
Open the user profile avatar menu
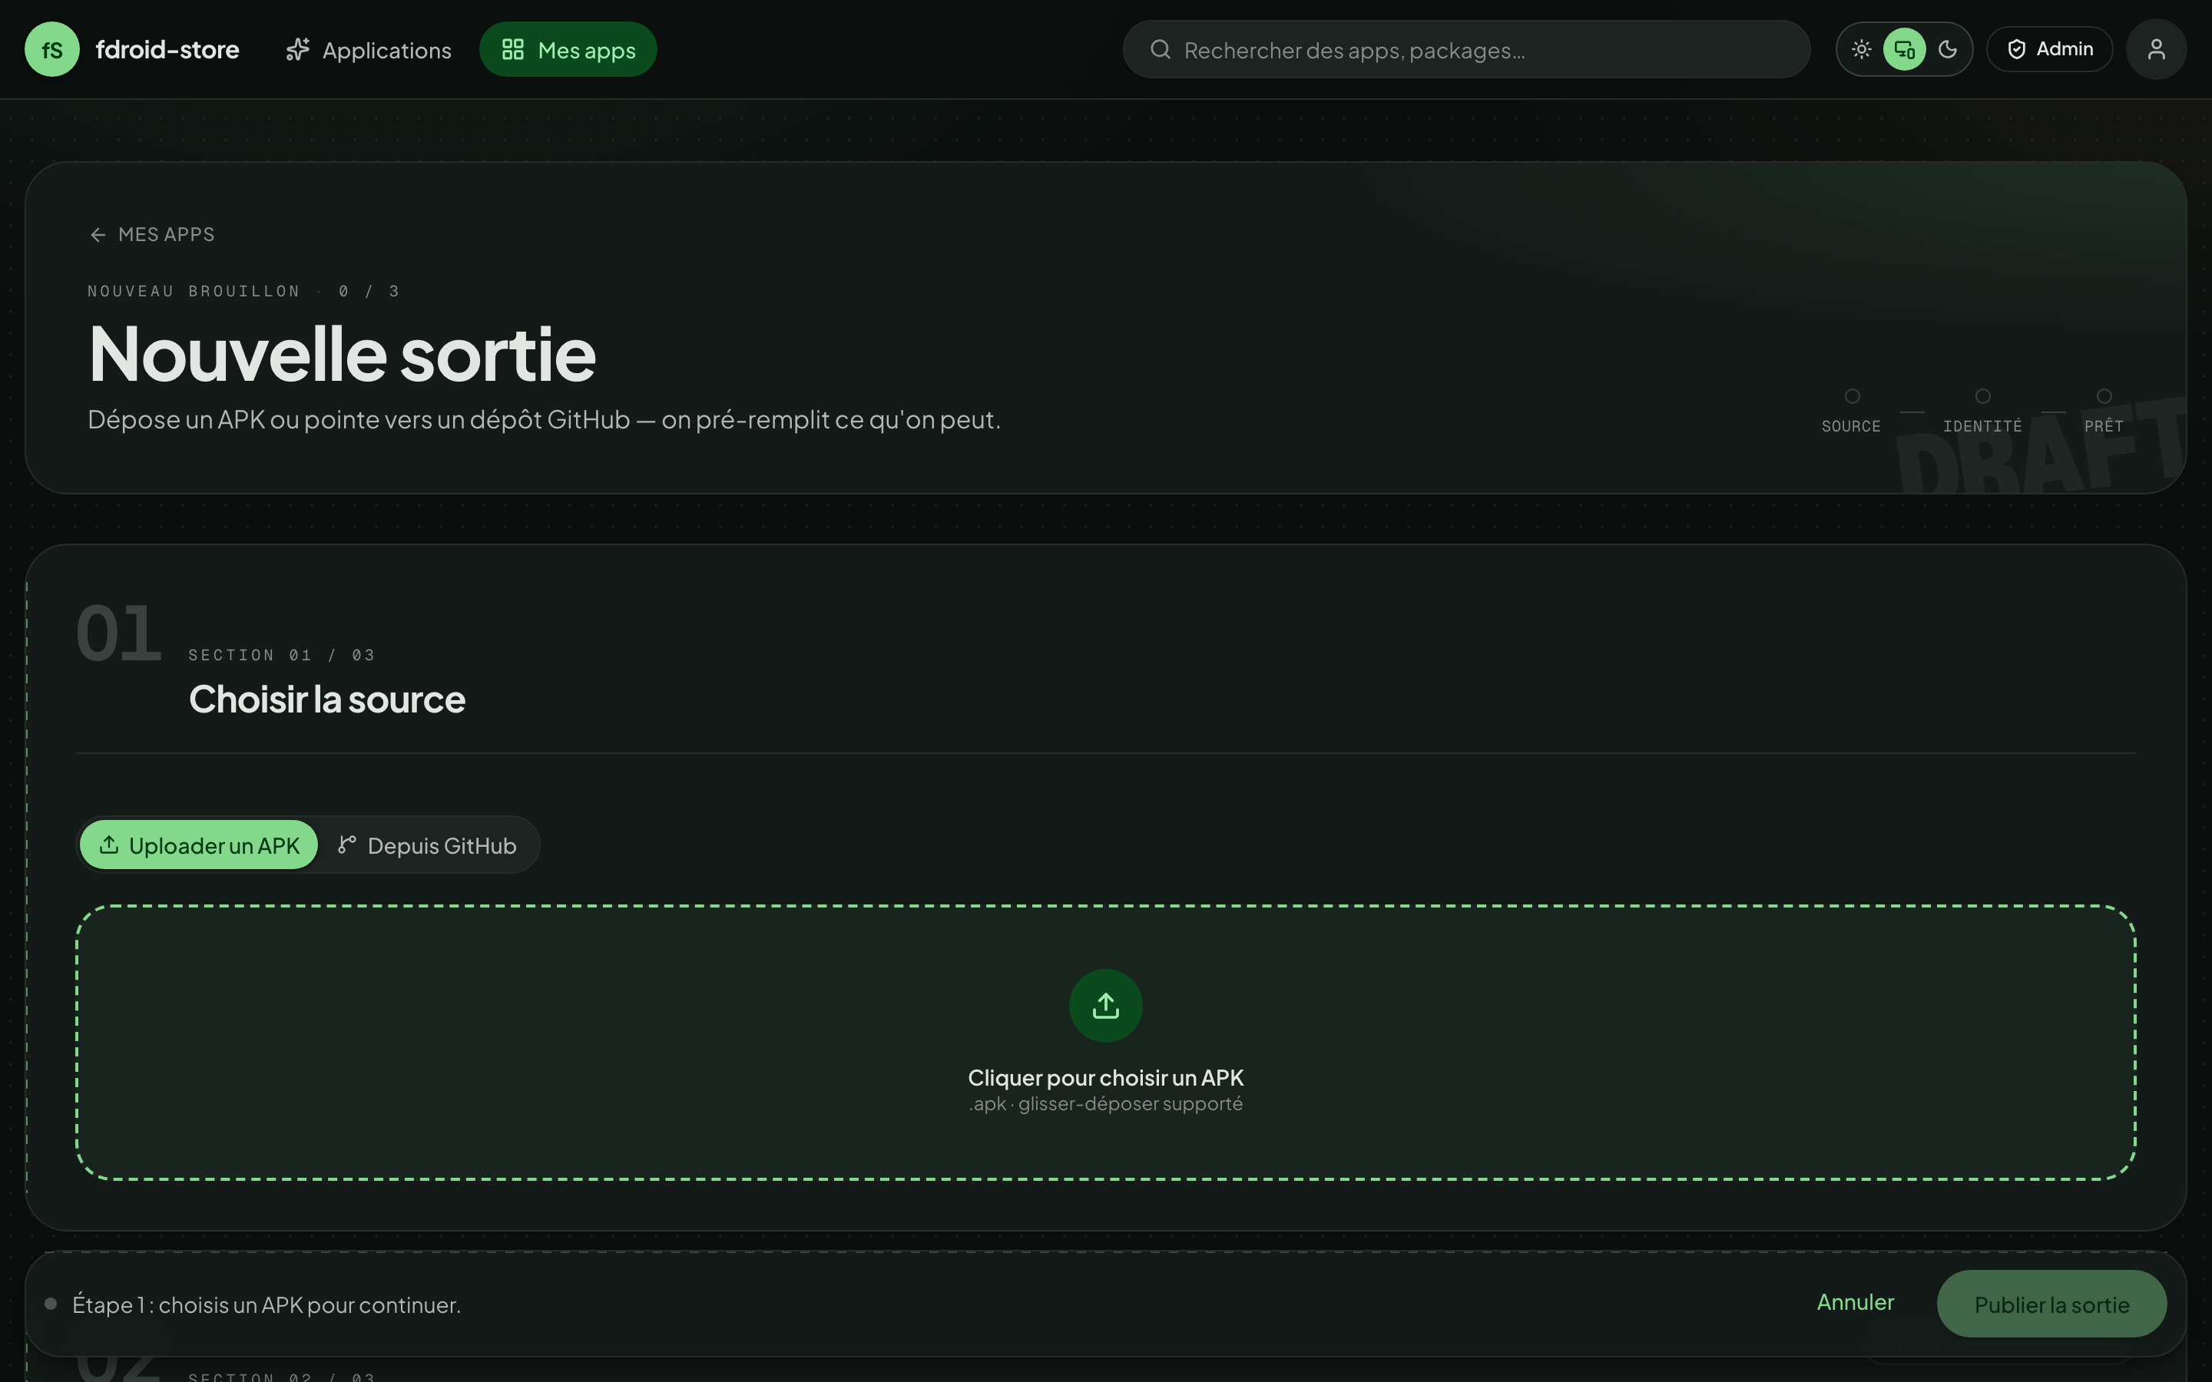(x=2156, y=49)
